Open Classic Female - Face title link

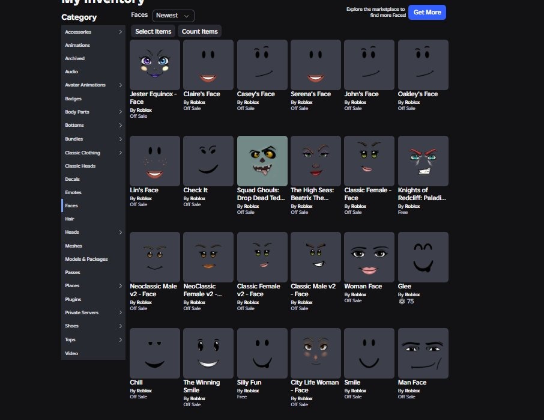tap(367, 194)
